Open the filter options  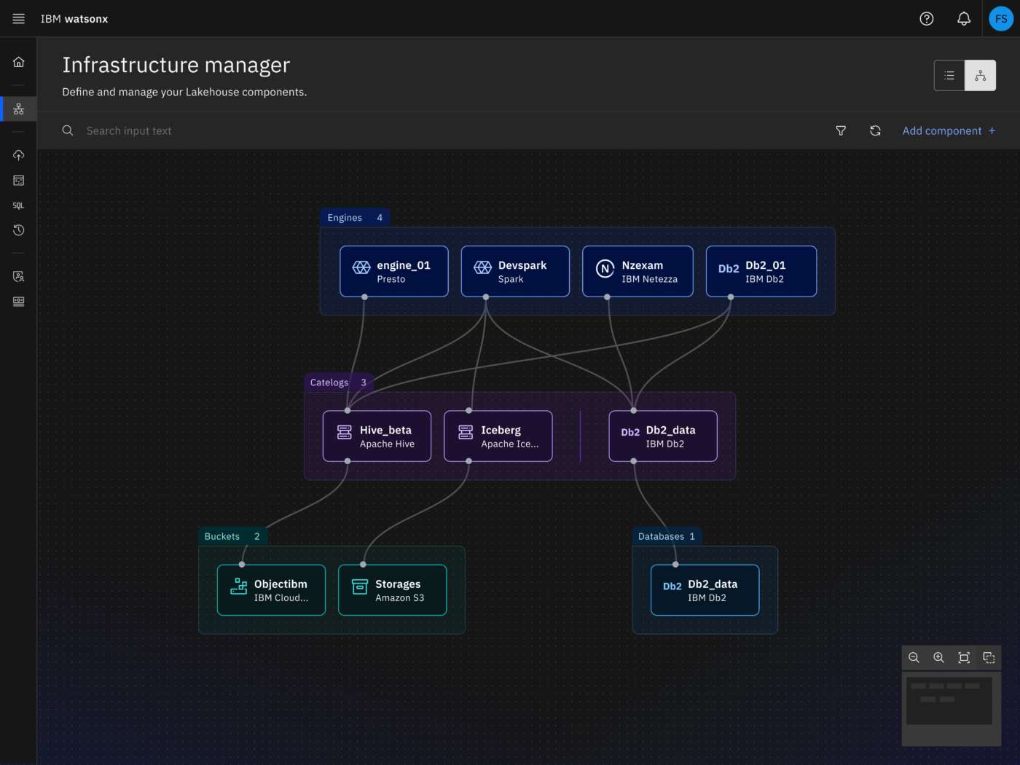[841, 130]
